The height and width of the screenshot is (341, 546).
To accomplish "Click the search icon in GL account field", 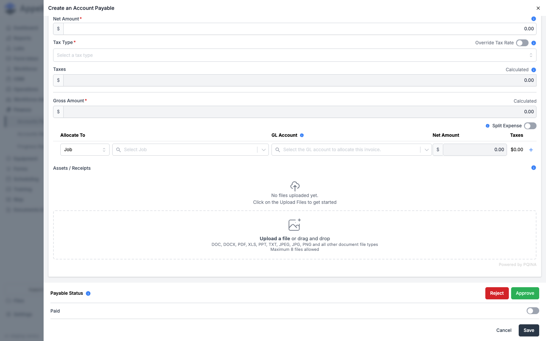I will 278,150.
